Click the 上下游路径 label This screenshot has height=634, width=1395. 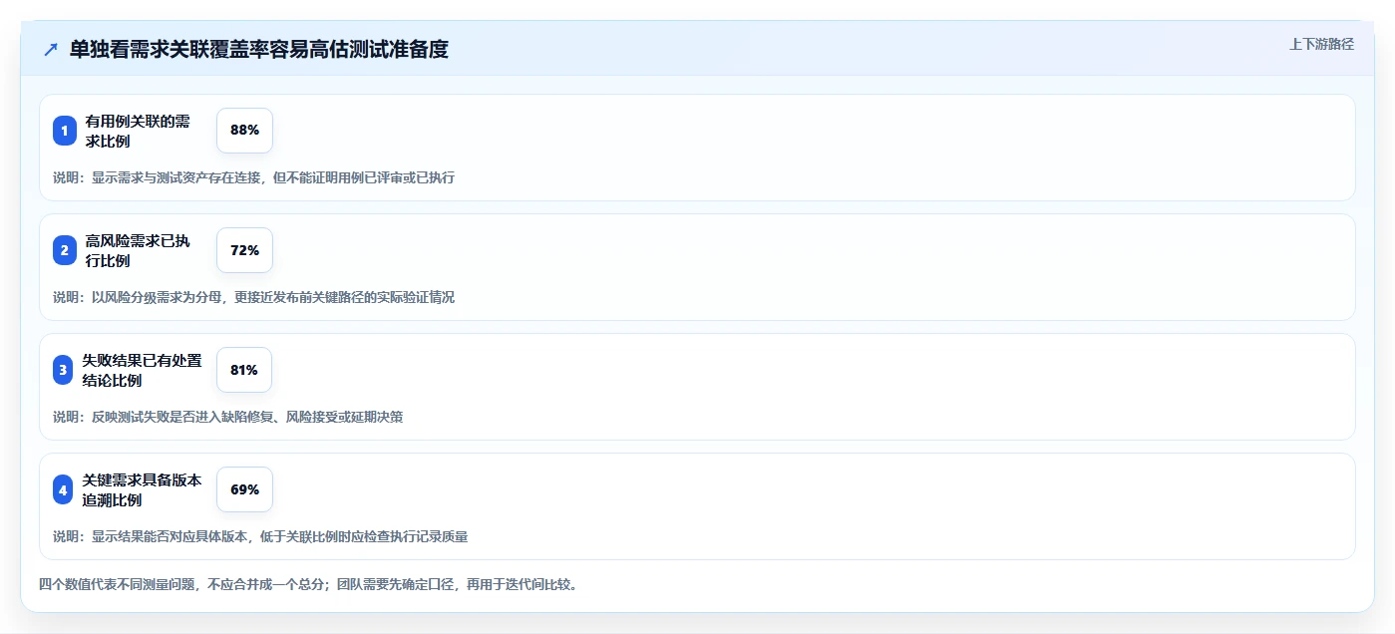coord(1321,44)
